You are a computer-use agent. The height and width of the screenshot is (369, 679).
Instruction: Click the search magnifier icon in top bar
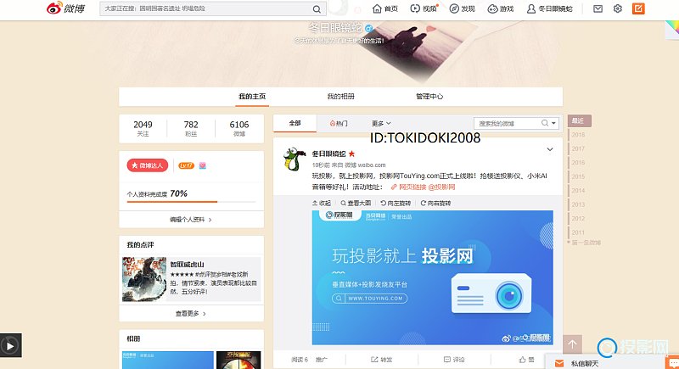point(317,8)
